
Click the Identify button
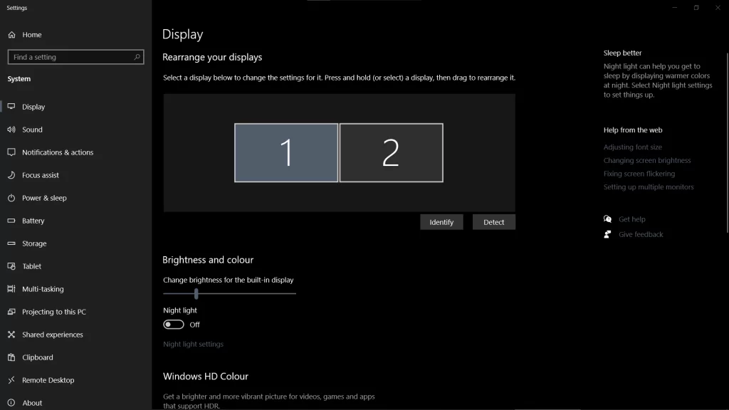click(x=441, y=222)
